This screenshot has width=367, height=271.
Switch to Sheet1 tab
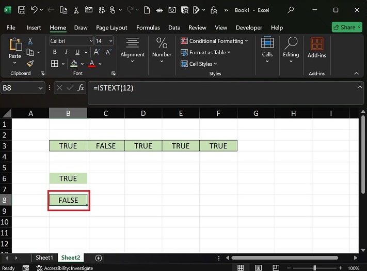tap(44, 258)
